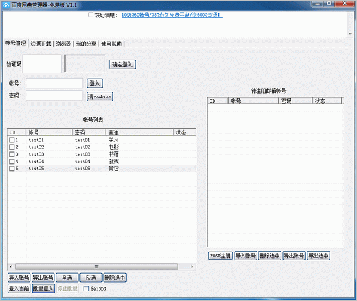Select the 书籍 note cell of test03
The image size is (357, 301).
[x=113, y=154]
